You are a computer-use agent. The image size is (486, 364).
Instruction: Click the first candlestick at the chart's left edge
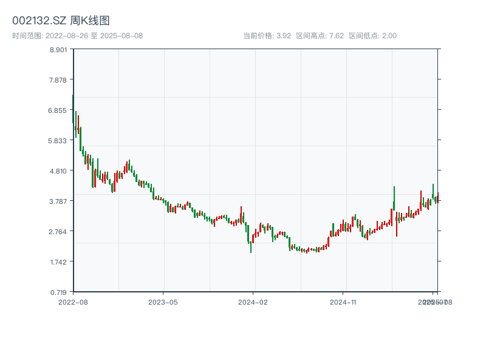pyautogui.click(x=73, y=109)
